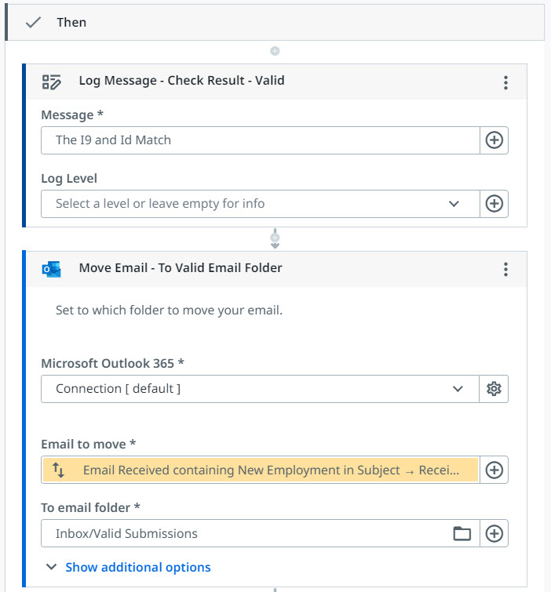Click the Inbox/Valid Submissions folder field
This screenshot has height=592, width=551.
click(243, 534)
